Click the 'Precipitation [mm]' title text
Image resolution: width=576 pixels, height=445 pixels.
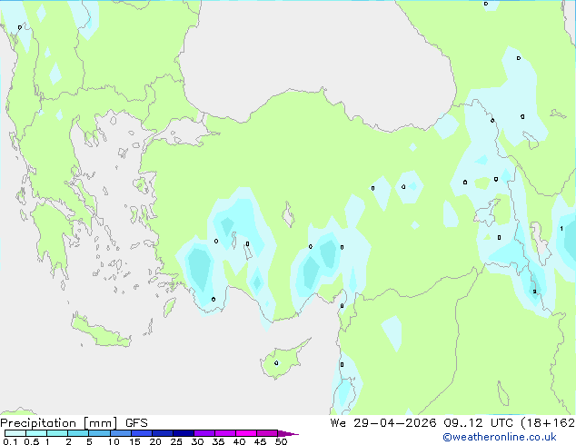click(x=59, y=423)
